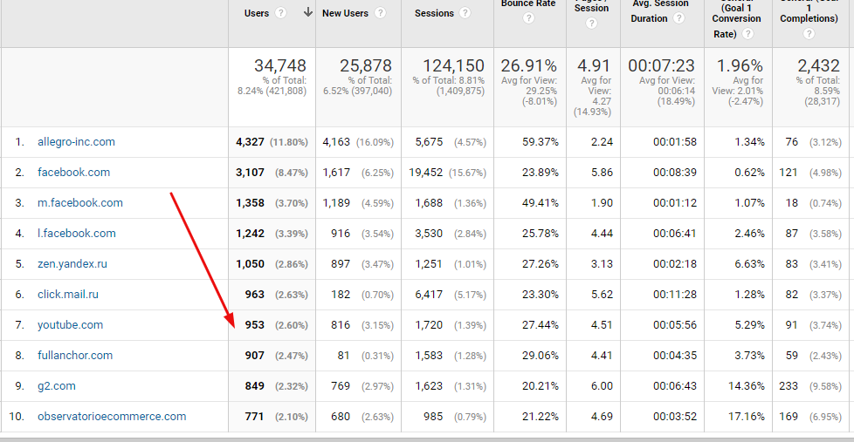This screenshot has width=854, height=442.
Task: Select overall conversion rate 1.96%
Action: [740, 65]
